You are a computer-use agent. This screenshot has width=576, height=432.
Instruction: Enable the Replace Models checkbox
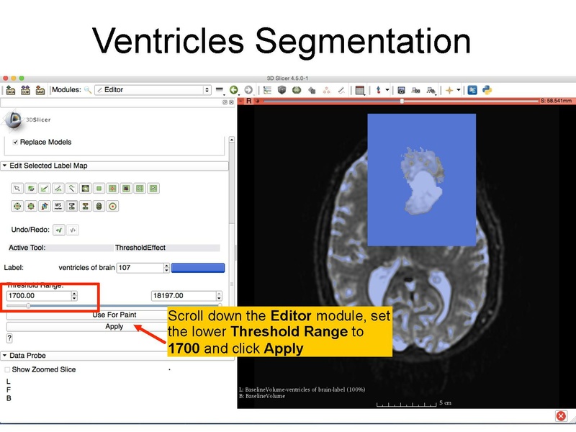tap(14, 142)
